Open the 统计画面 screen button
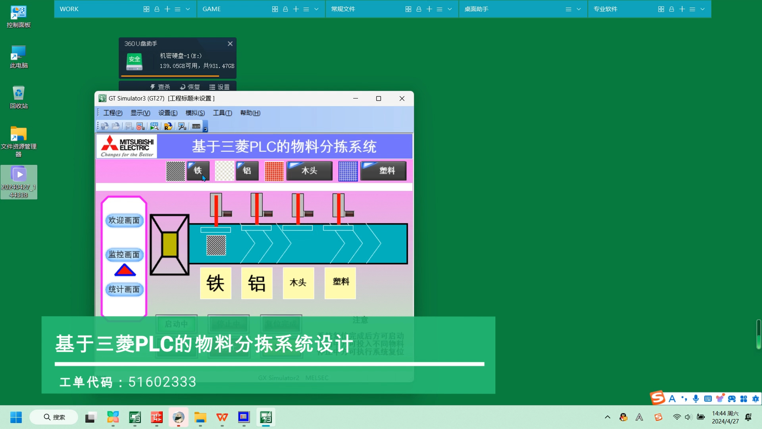762x429 pixels. click(x=124, y=290)
